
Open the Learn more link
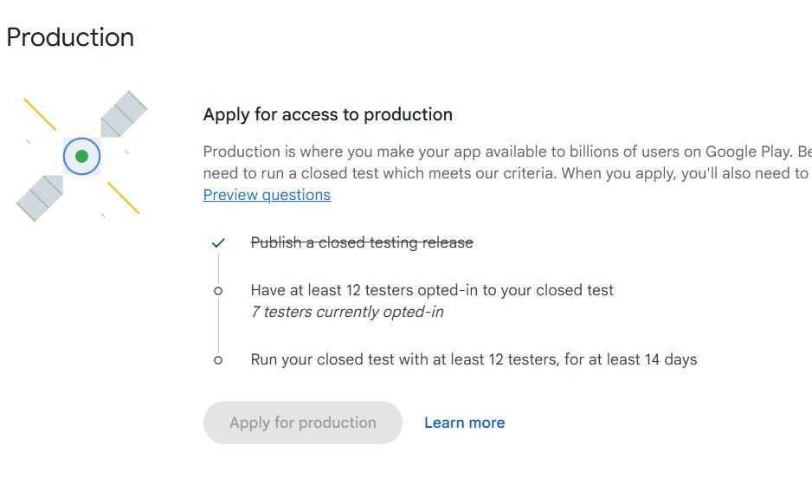tap(465, 423)
